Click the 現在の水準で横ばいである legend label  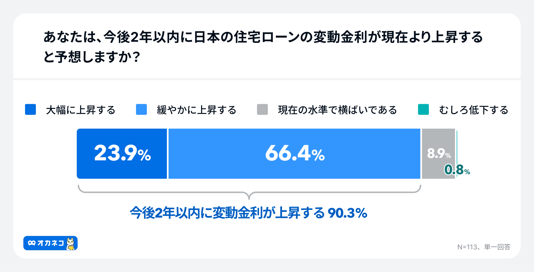tap(337, 110)
